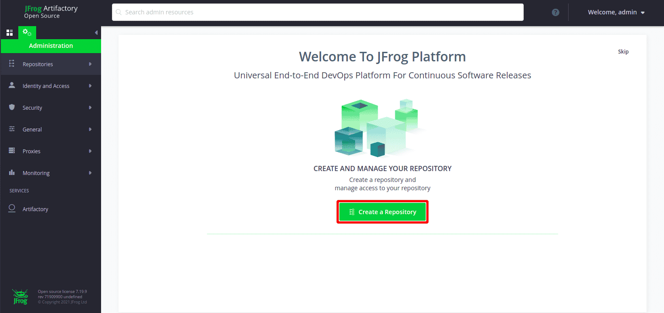Open the help question mark icon

[556, 12]
